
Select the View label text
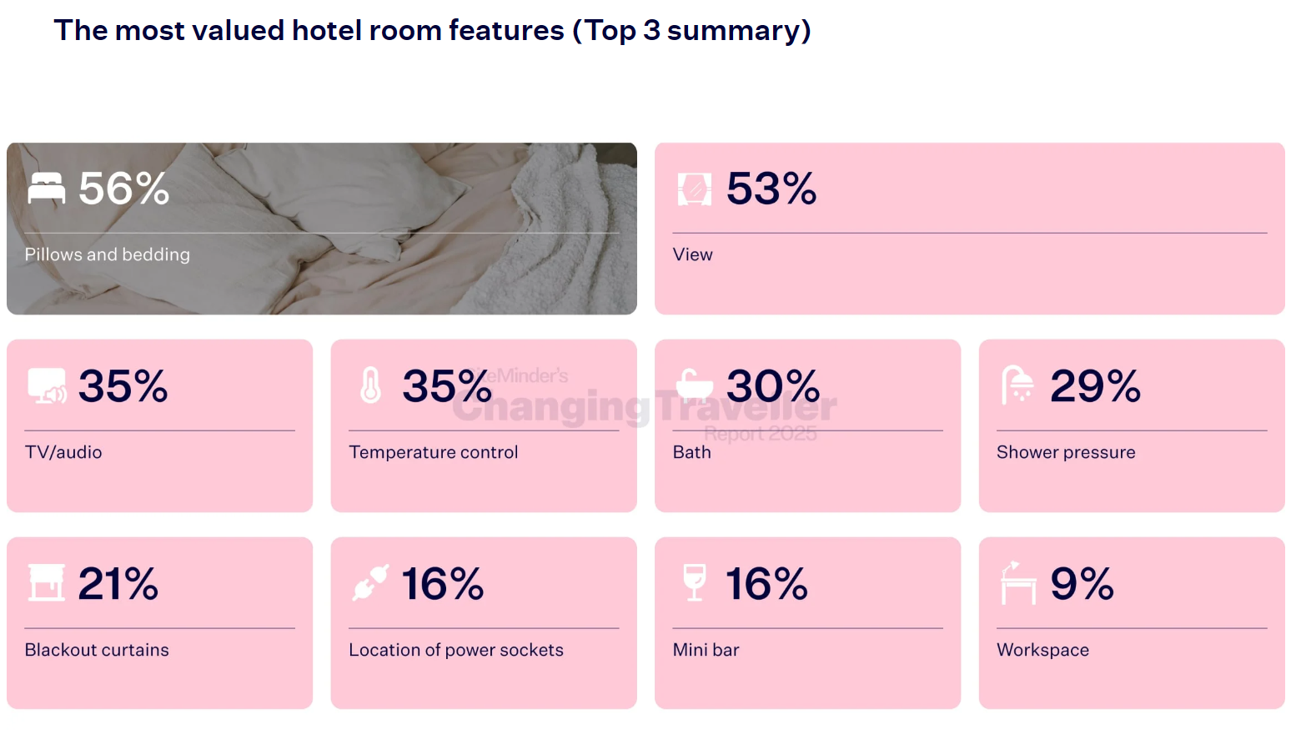point(692,254)
